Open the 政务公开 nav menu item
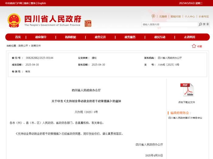 100,37
